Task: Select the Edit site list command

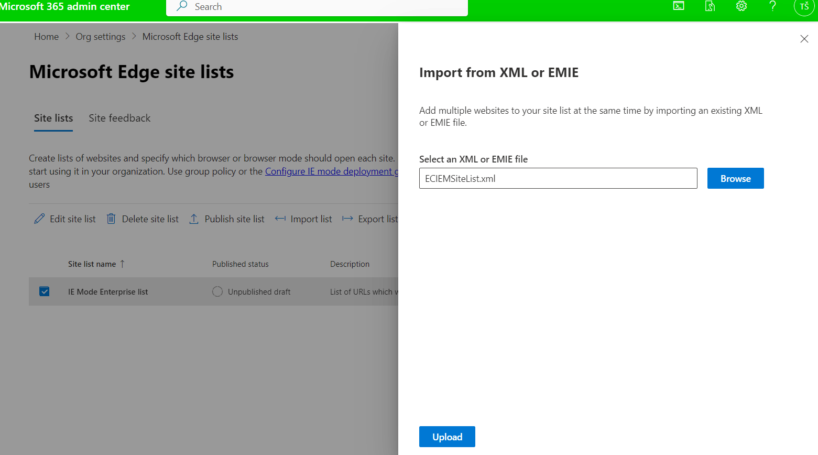Action: (x=65, y=219)
